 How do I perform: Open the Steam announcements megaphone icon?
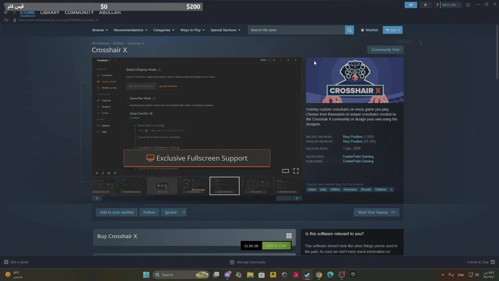coord(411,5)
